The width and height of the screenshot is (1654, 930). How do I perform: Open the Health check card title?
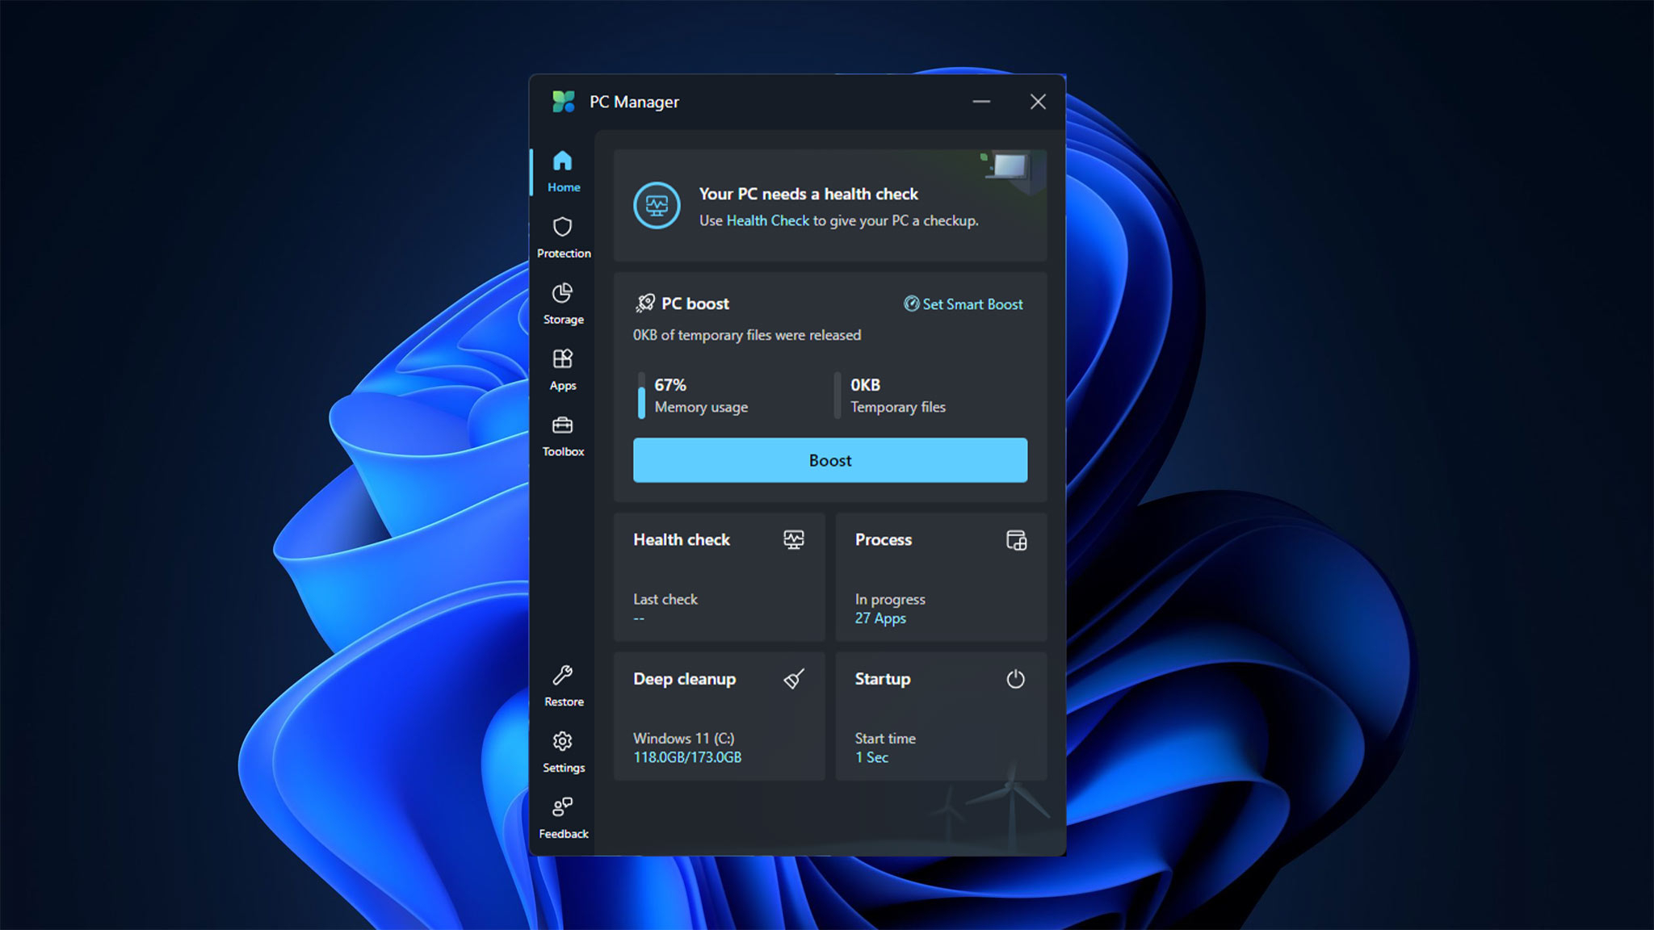coord(682,540)
